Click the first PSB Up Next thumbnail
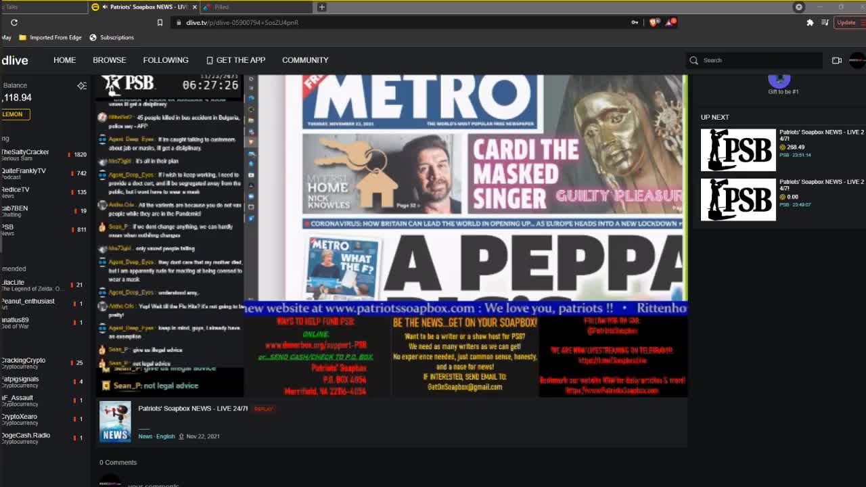The height and width of the screenshot is (487, 866). point(738,150)
